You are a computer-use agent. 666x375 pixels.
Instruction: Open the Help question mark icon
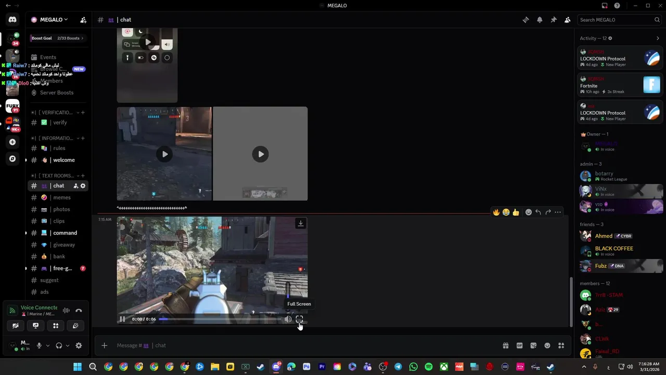point(617,6)
